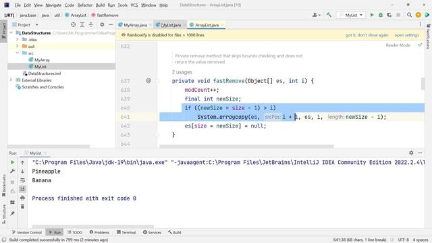Run MyList with the green play button
The height and width of the screenshot is (243, 432).
click(372, 15)
